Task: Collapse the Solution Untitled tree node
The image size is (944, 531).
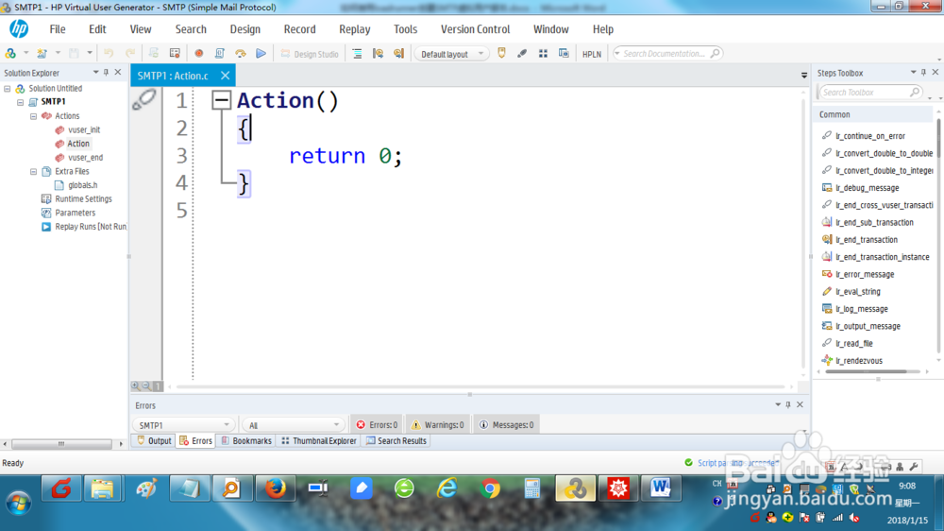Action: (x=8, y=89)
